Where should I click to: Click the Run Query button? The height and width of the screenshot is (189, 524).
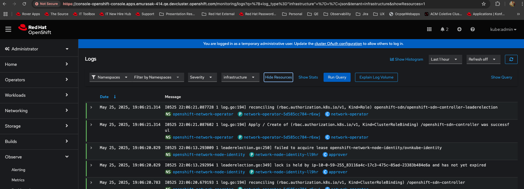tap(337, 77)
